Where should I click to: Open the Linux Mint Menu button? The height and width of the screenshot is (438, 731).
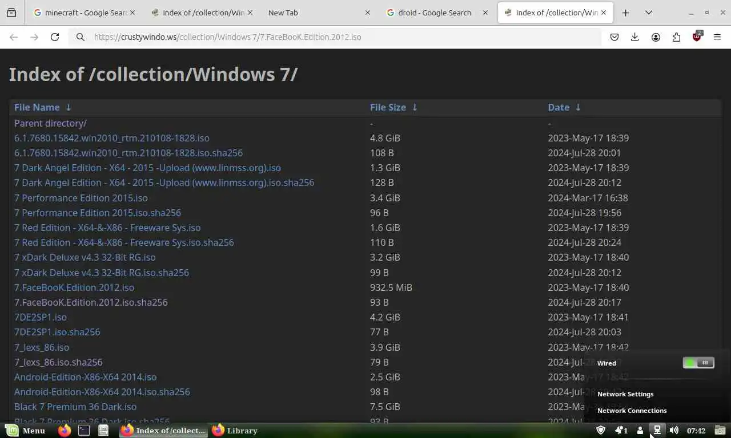(x=25, y=431)
